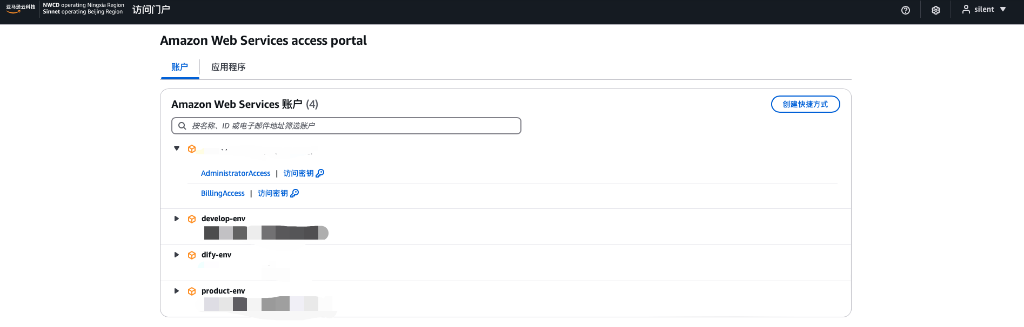Focus the account filter search field
Image resolution: width=1024 pixels, height=327 pixels.
pyautogui.click(x=346, y=126)
